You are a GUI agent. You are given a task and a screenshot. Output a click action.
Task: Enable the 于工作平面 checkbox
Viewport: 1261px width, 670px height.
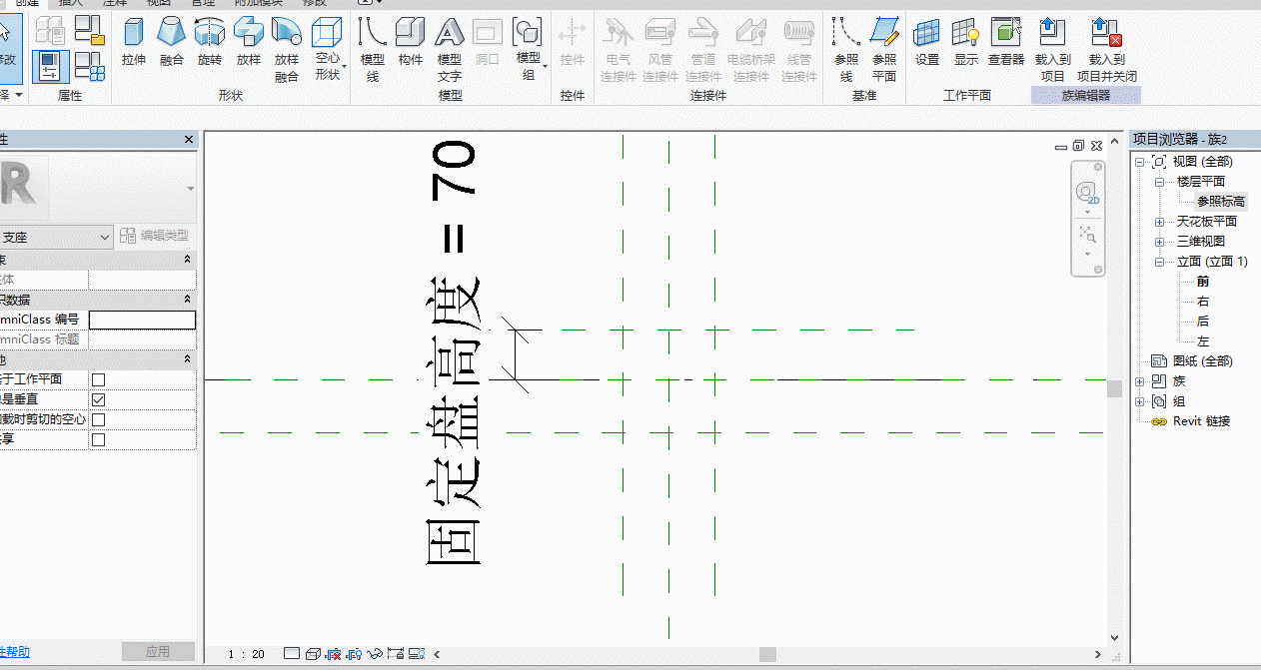click(x=99, y=379)
